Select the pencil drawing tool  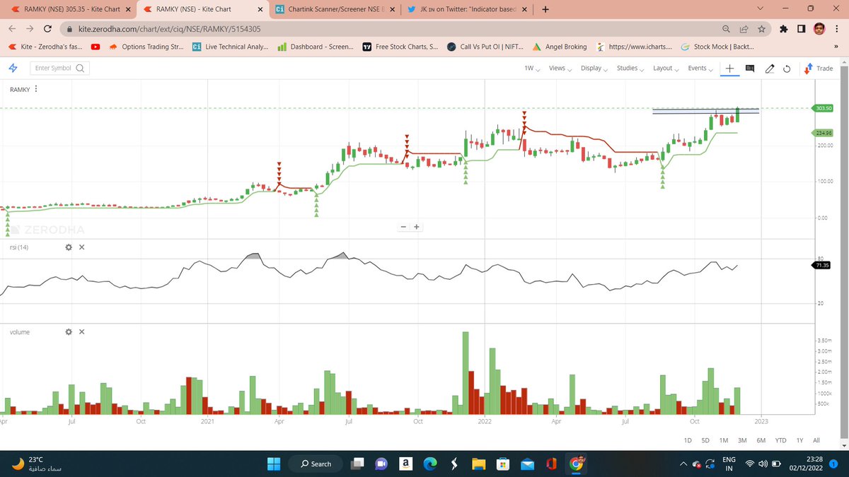pos(769,69)
